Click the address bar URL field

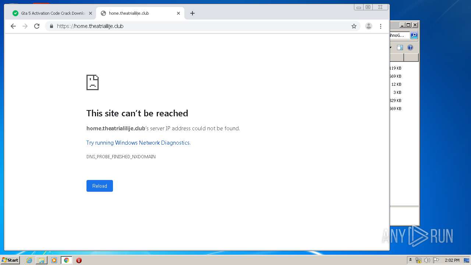tap(202, 26)
